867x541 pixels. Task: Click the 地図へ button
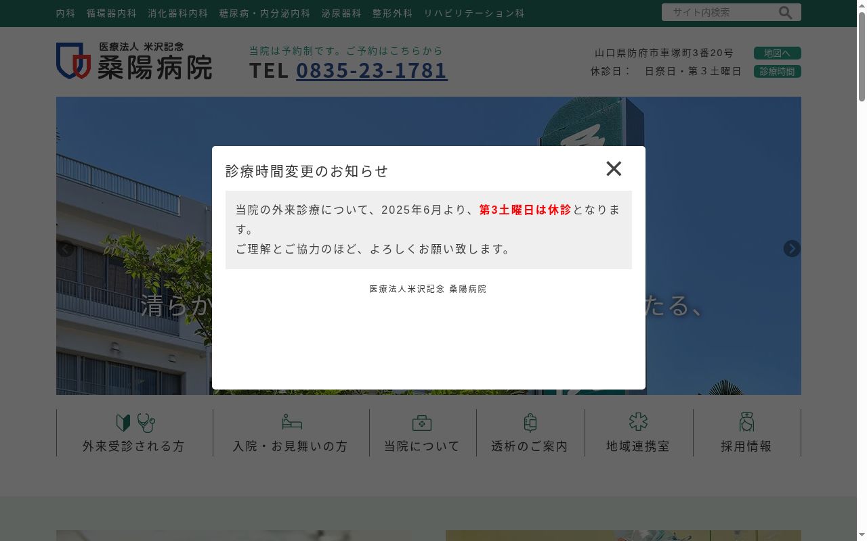click(x=777, y=53)
